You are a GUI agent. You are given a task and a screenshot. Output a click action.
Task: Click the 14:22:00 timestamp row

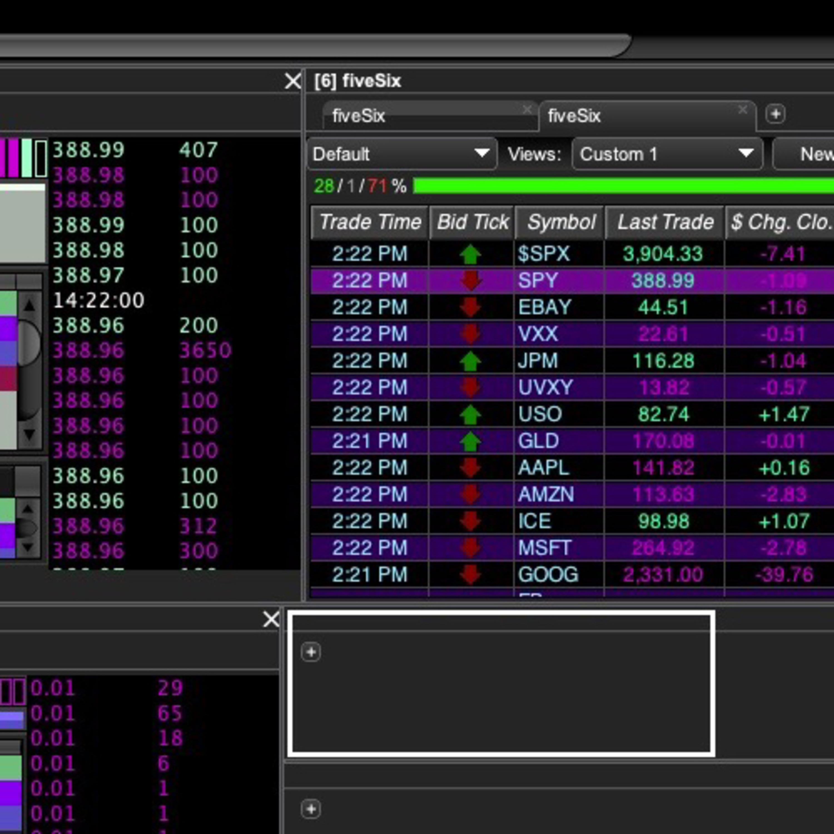click(x=98, y=301)
